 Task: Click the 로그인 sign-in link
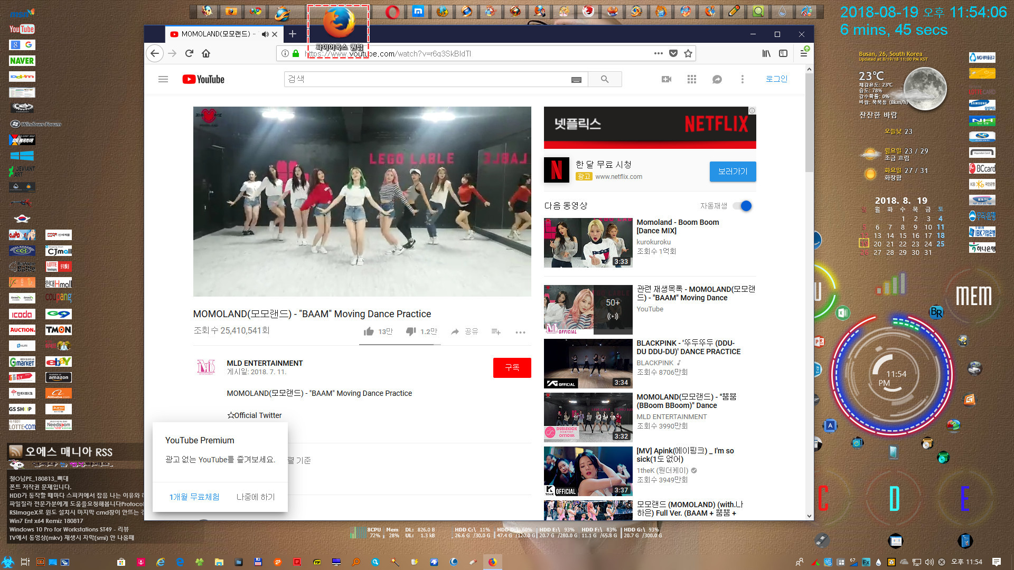776,79
